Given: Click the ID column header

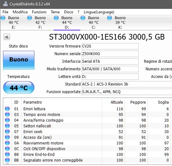Looking at the screenshot, I should click(16, 102).
